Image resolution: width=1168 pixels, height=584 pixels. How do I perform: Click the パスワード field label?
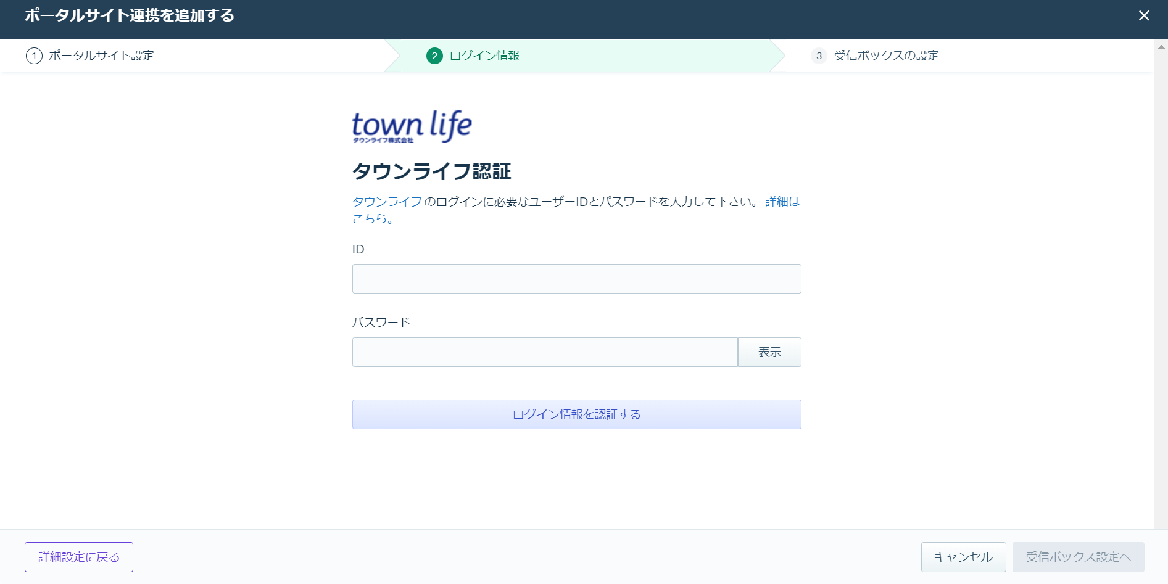coord(381,323)
